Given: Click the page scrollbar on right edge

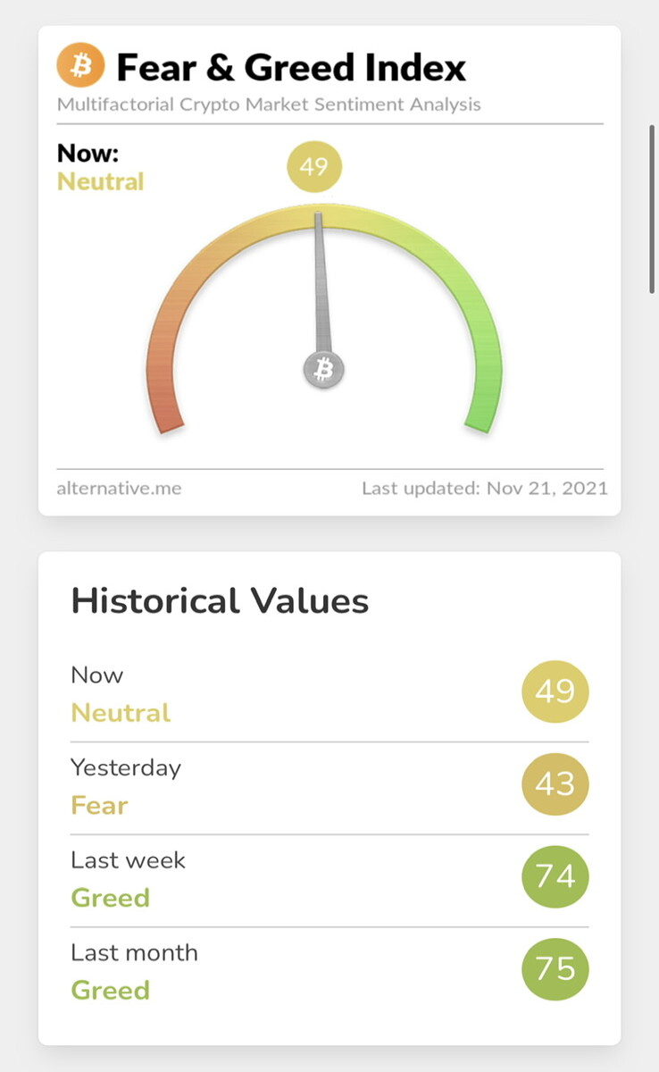Looking at the screenshot, I should coord(653,210).
